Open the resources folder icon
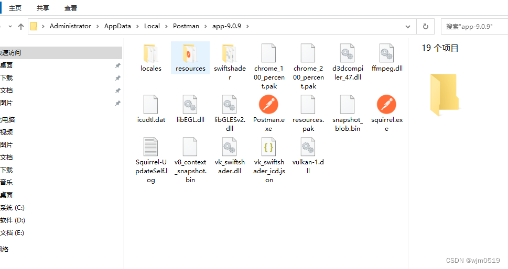This screenshot has width=508, height=269. (190, 53)
